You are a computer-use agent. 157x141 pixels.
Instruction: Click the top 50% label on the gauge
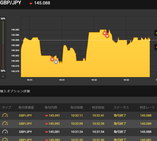point(3,19)
